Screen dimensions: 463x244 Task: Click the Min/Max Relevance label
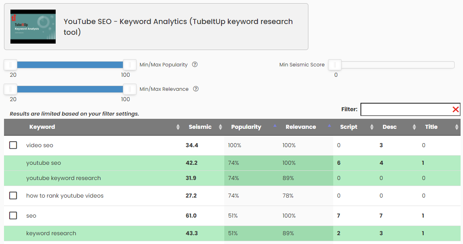pyautogui.click(x=164, y=89)
